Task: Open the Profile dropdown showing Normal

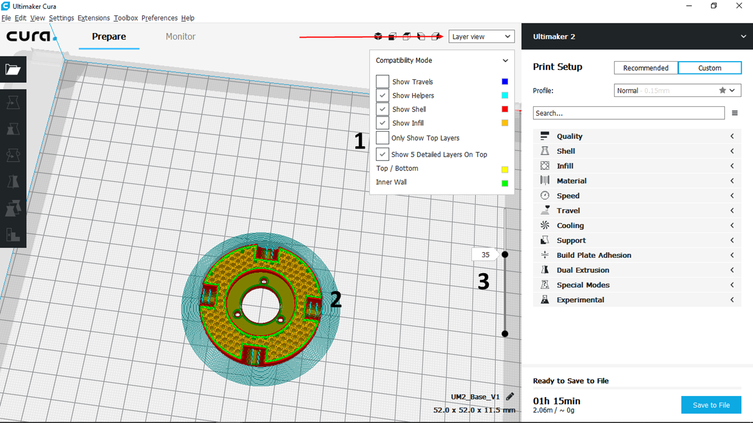Action: click(677, 90)
